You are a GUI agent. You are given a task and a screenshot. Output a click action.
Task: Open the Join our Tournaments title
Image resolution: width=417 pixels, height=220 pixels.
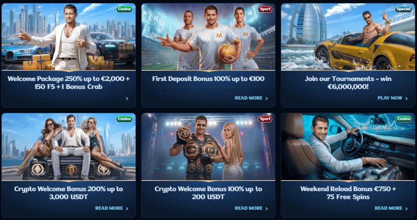click(x=348, y=83)
